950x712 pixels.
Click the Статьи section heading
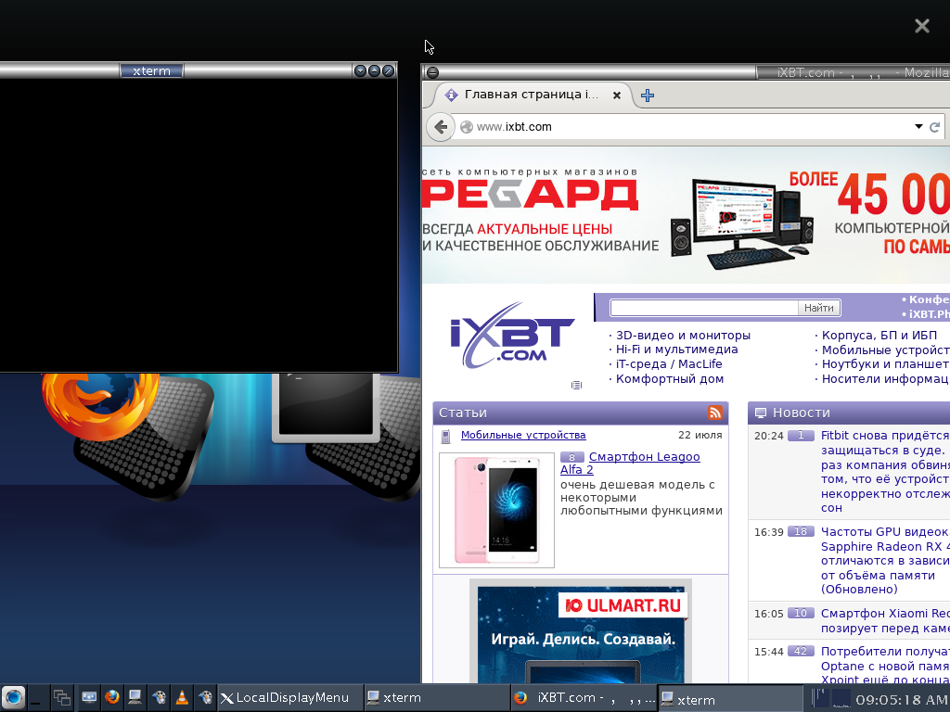pyautogui.click(x=463, y=413)
